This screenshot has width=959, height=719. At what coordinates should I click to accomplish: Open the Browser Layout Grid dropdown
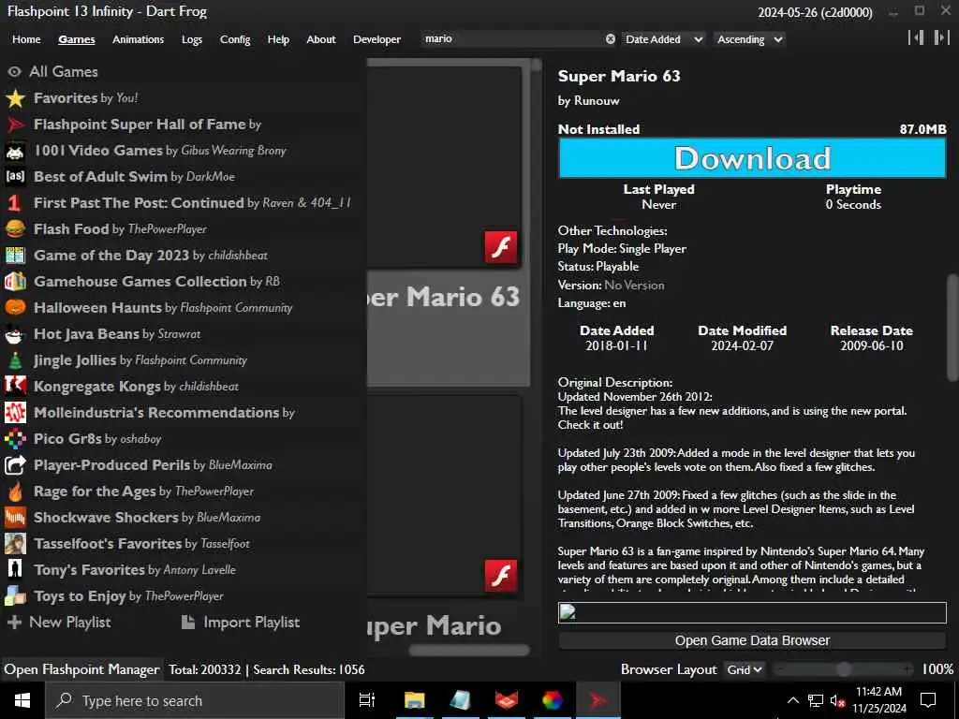click(x=745, y=669)
